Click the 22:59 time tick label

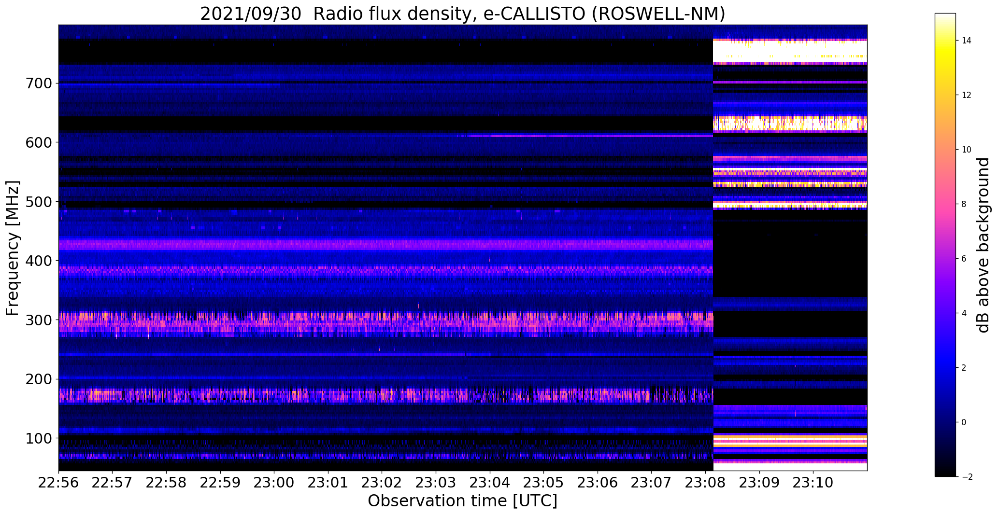coord(220,483)
